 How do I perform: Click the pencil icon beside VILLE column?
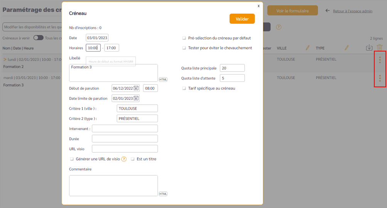[308, 48]
